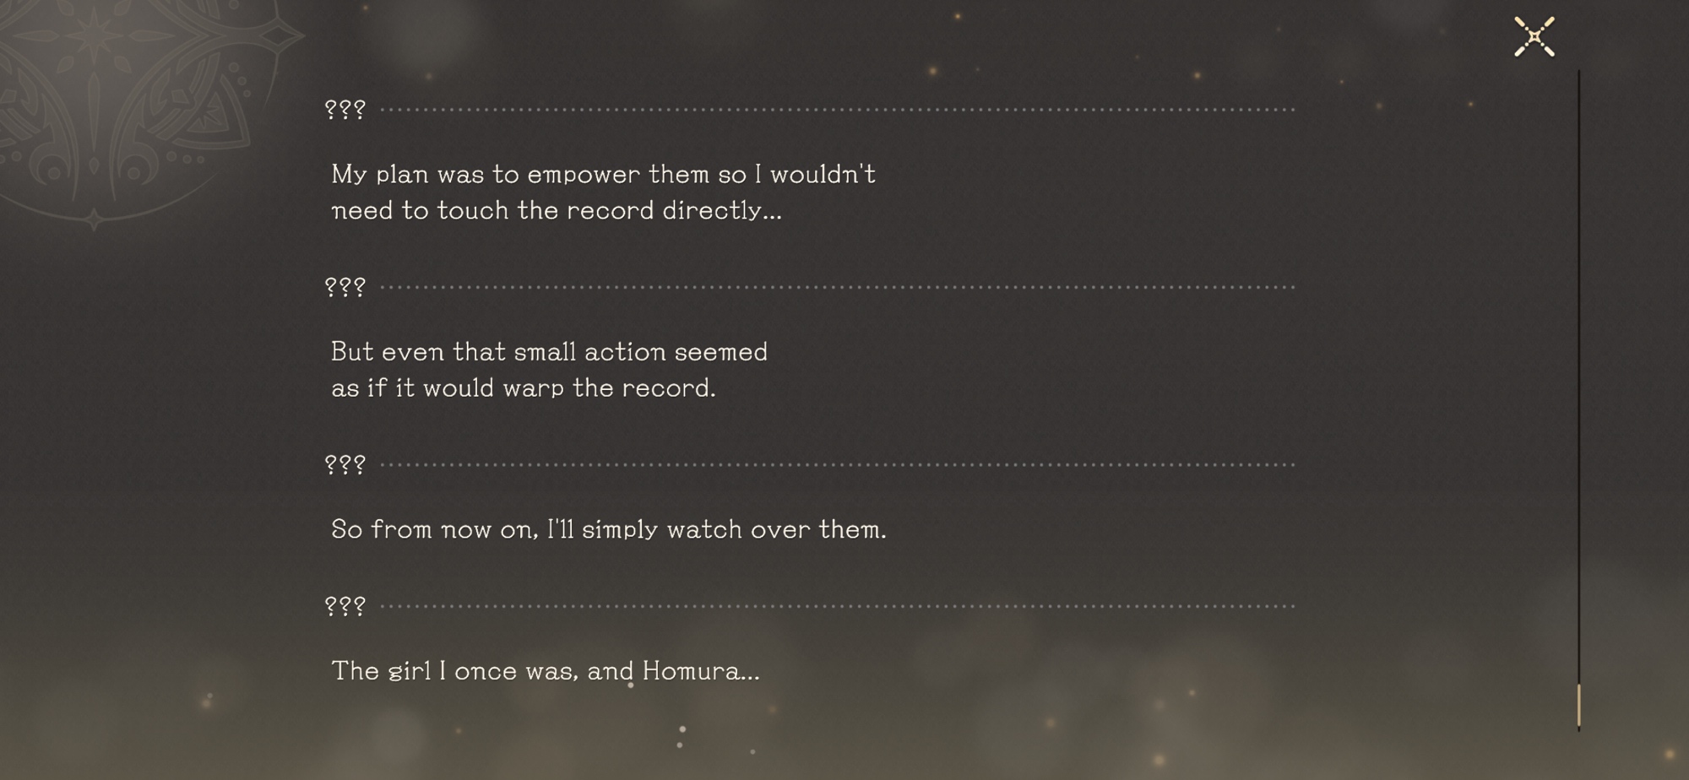Select the ??? speaker label above "So from now on"
This screenshot has width=1689, height=780.
[x=345, y=464]
